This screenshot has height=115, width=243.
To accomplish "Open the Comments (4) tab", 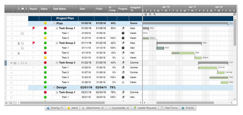I will (118, 108).
